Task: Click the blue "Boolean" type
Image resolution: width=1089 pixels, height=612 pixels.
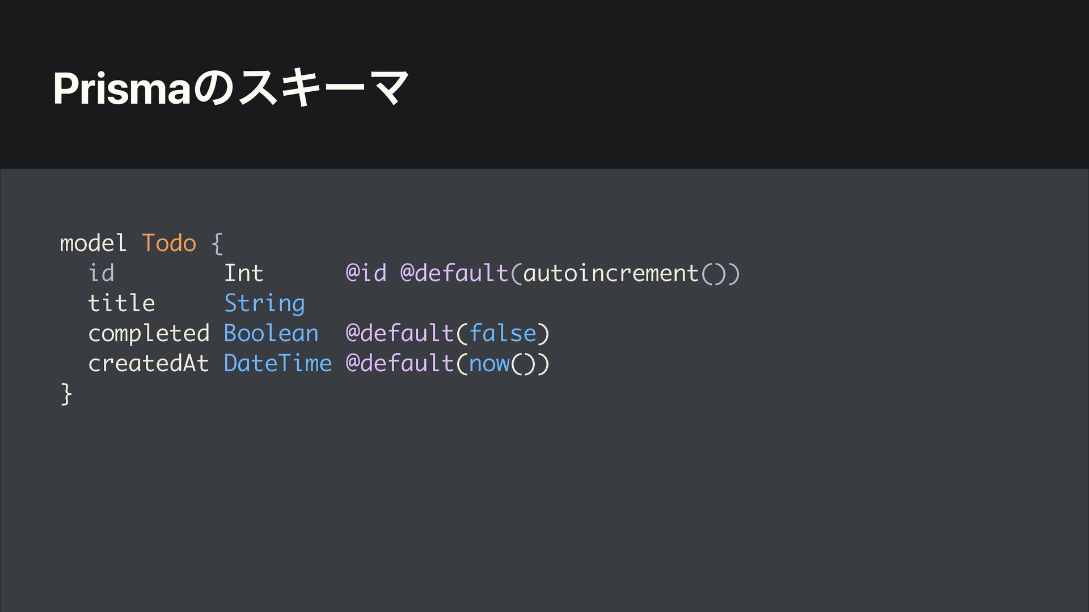Action: tap(271, 334)
